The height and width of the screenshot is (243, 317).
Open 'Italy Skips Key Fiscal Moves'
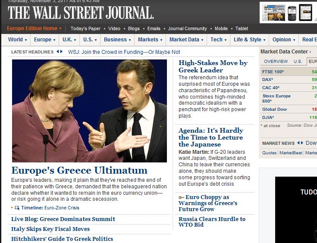pyautogui.click(x=50, y=229)
